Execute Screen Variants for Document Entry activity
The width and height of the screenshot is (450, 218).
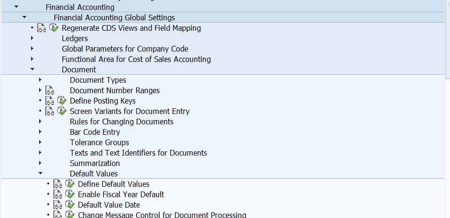coord(62,111)
